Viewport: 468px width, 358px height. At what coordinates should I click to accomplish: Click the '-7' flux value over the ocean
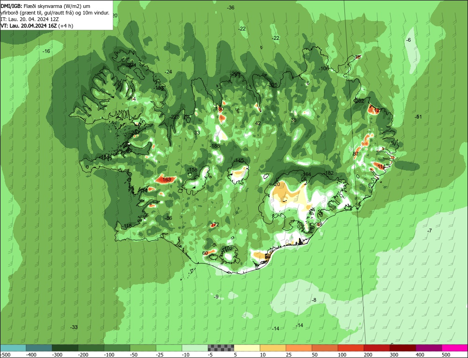(429, 231)
